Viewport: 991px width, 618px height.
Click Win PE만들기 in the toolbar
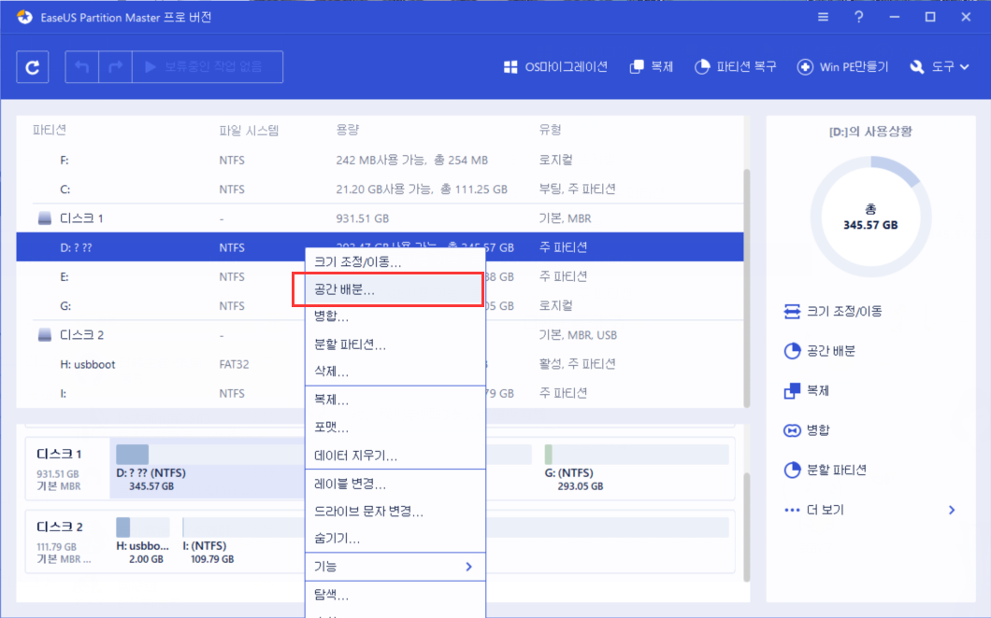[x=842, y=67]
